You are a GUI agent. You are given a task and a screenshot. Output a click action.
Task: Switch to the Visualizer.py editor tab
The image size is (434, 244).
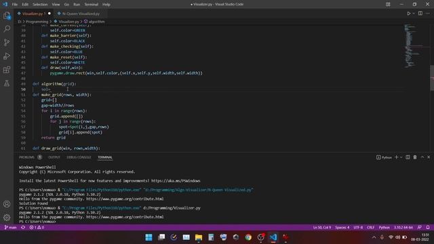(34, 14)
